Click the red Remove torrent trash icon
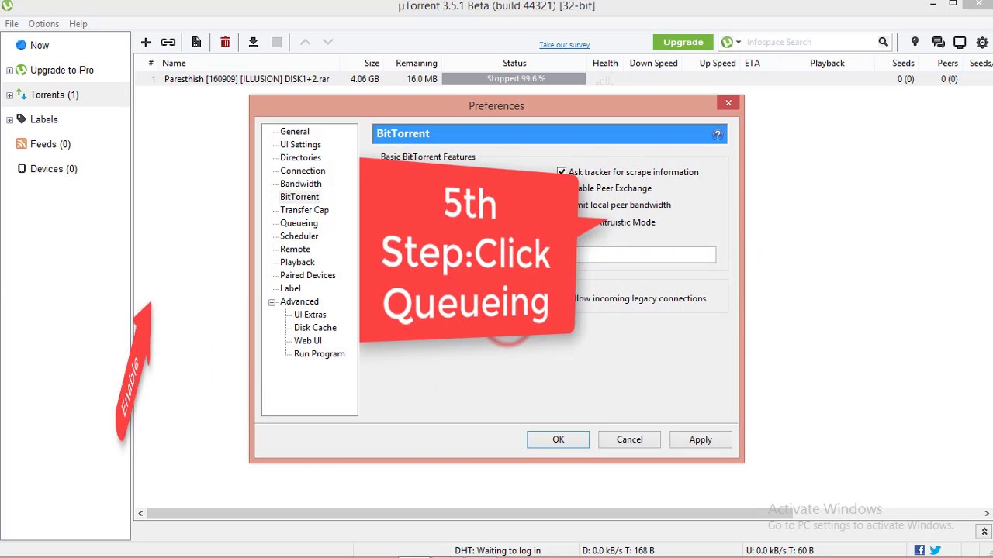 pyautogui.click(x=225, y=43)
